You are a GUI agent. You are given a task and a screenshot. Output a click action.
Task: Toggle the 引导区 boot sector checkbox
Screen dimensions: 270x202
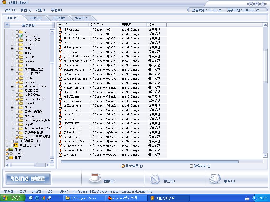pyautogui.click(x=7, y=154)
